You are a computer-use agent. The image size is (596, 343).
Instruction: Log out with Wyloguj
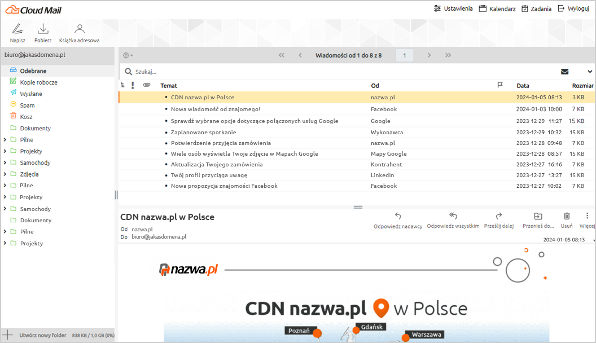(573, 8)
